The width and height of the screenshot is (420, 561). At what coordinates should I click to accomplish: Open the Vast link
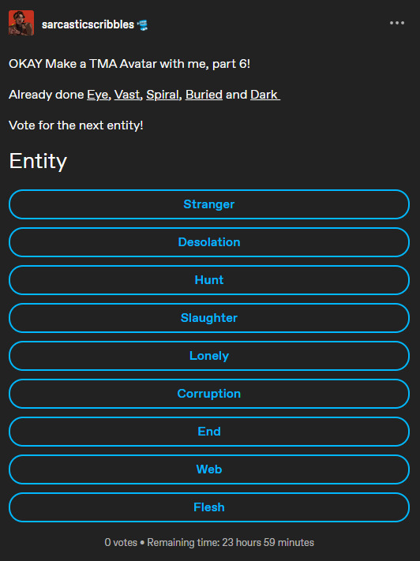[127, 95]
